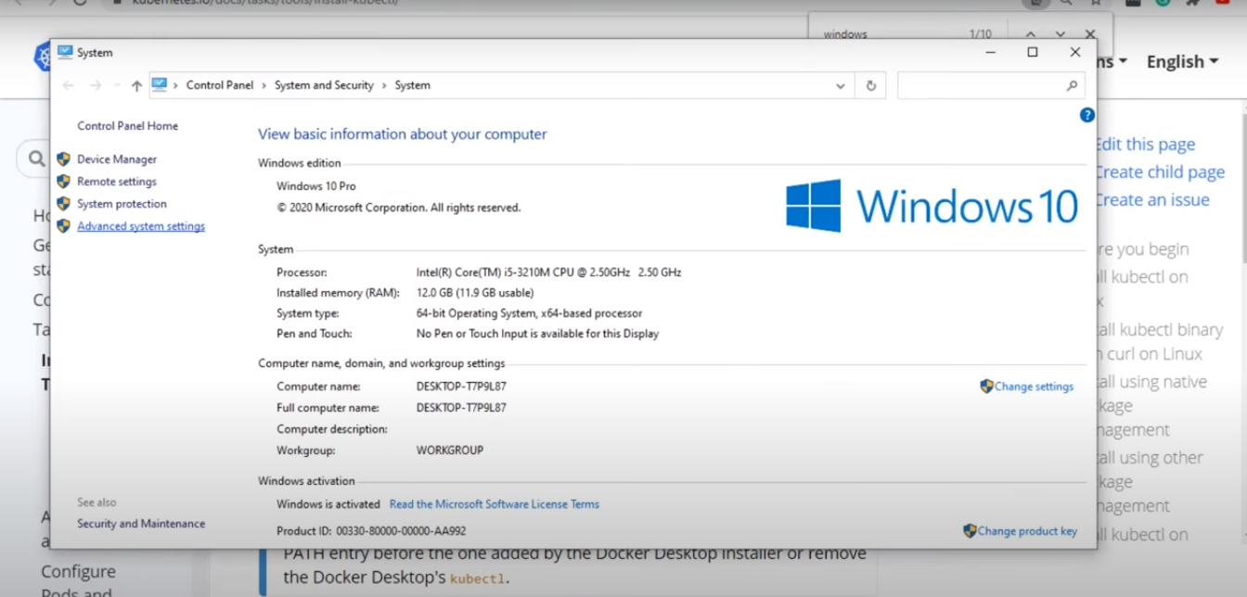
Task: Click the Back arrow in System window
Action: (x=68, y=85)
